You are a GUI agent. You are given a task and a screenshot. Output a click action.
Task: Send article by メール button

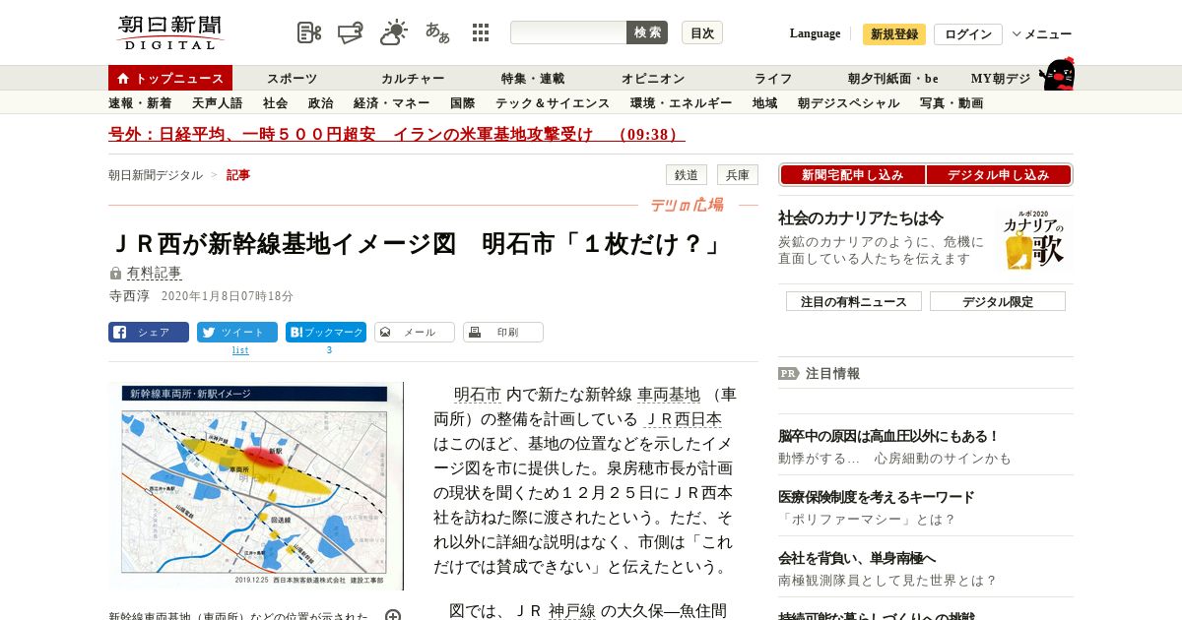pos(415,333)
